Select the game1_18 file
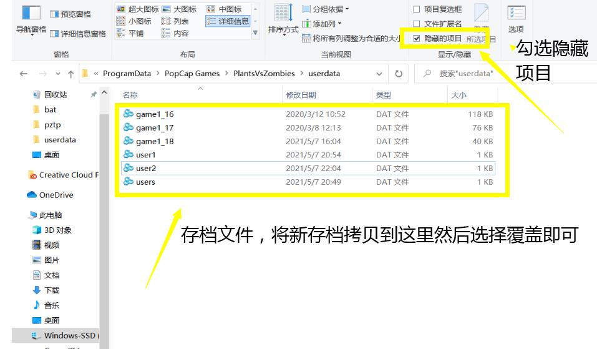This screenshot has height=349, width=597. [x=308, y=141]
